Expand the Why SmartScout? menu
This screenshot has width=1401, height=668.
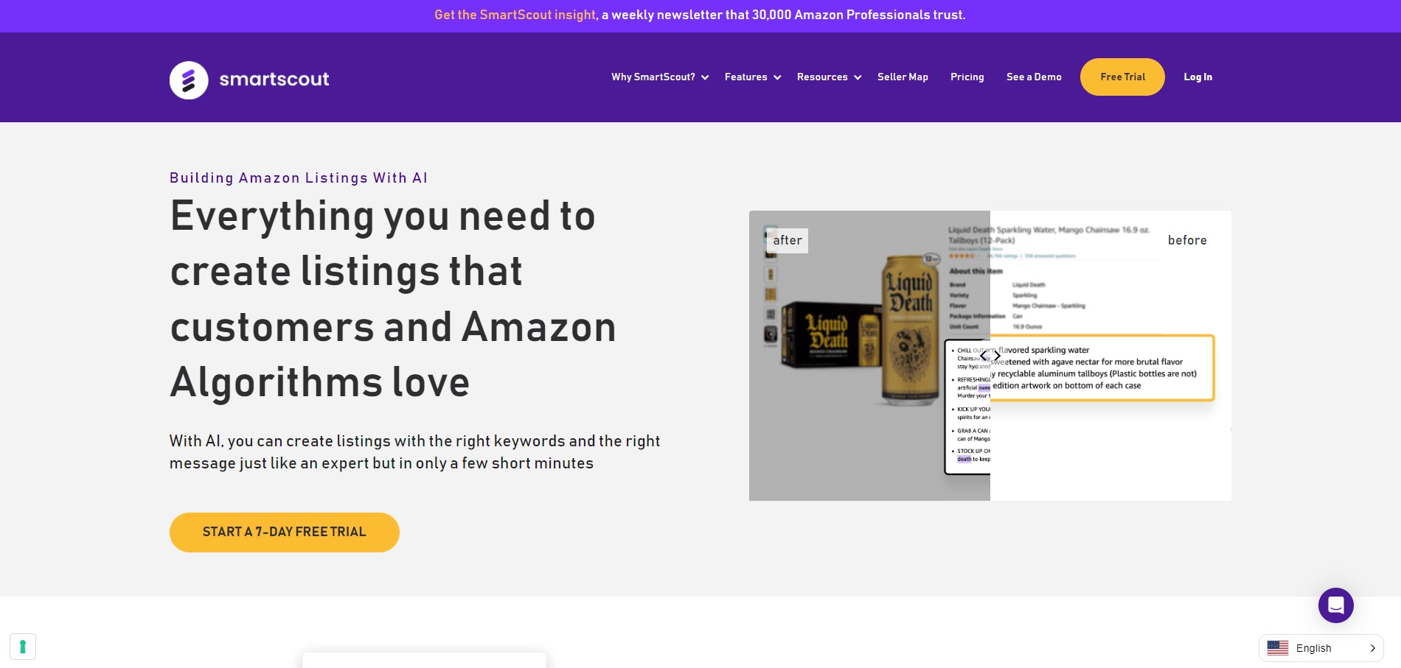660,77
